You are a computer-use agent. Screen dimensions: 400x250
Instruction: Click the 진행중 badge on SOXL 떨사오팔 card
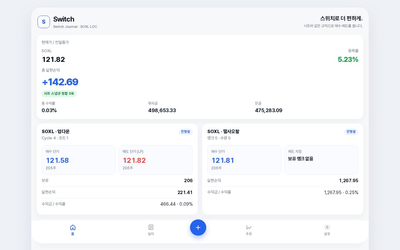coord(351,132)
